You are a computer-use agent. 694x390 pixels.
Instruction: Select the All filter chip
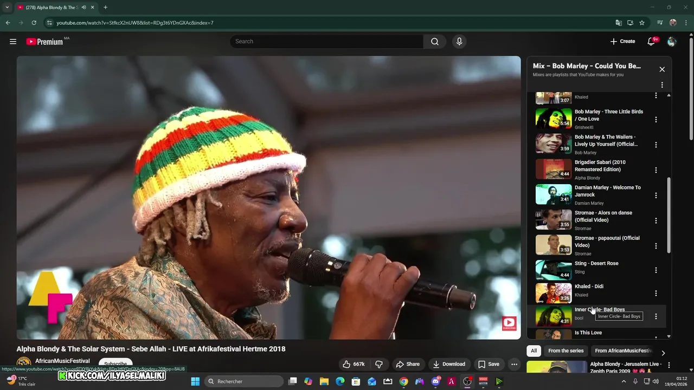[534, 351]
